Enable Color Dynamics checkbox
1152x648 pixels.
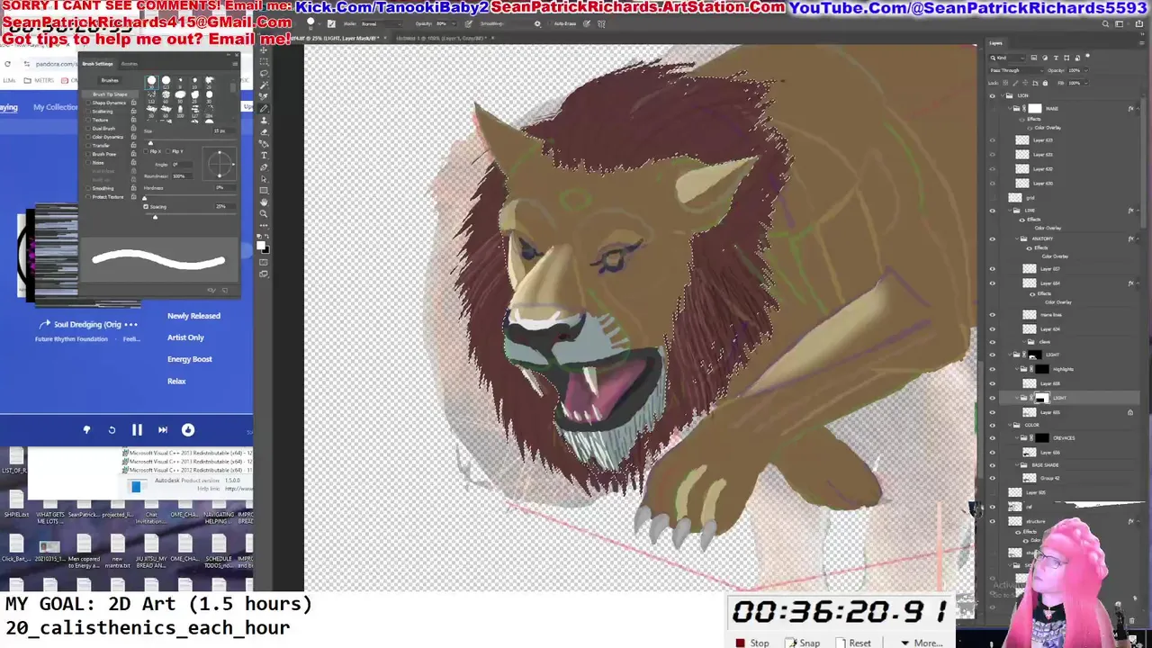click(x=88, y=137)
